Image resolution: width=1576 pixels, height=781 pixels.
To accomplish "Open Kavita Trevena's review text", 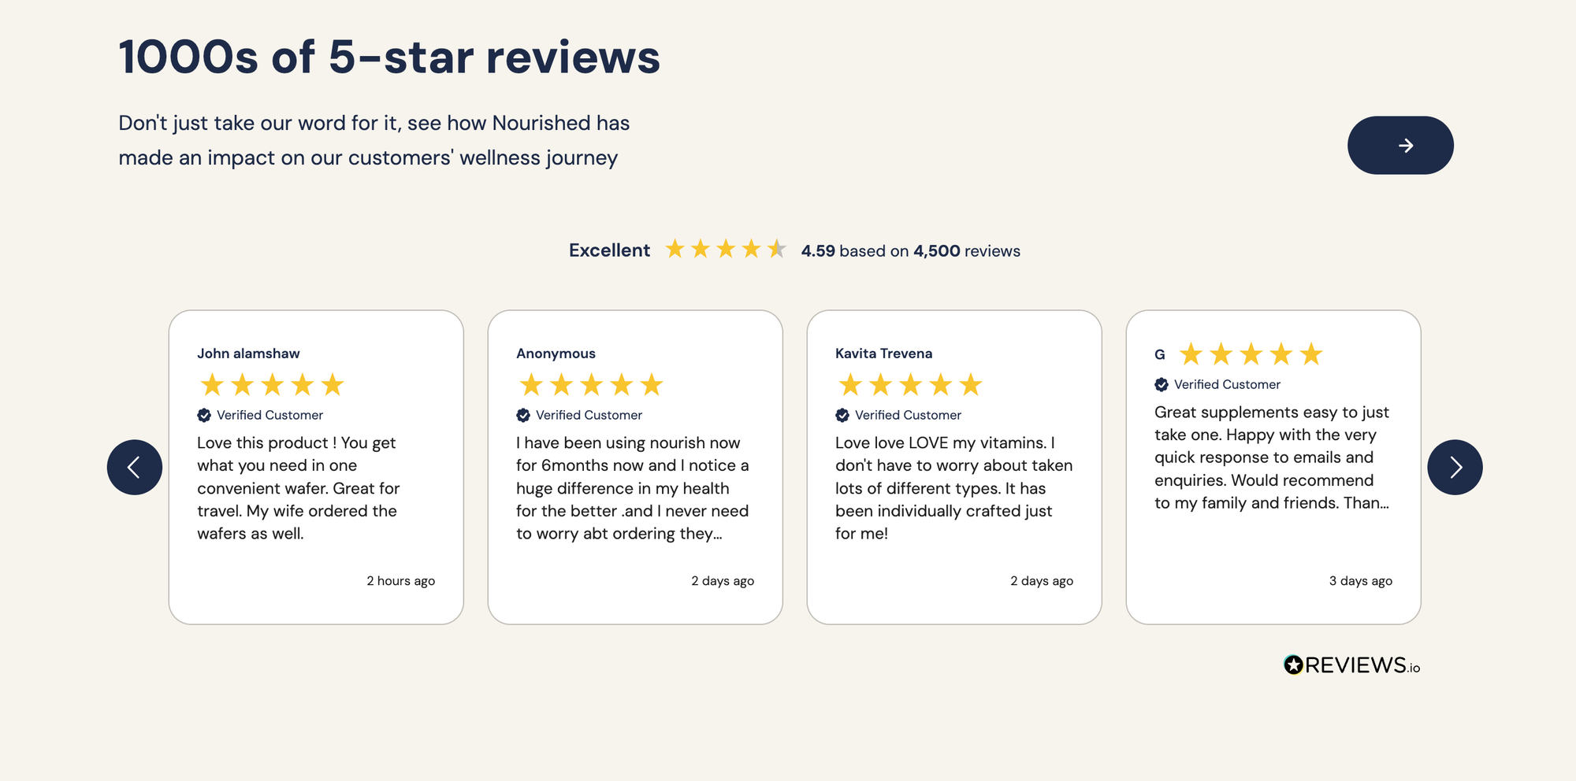I will pos(954,488).
